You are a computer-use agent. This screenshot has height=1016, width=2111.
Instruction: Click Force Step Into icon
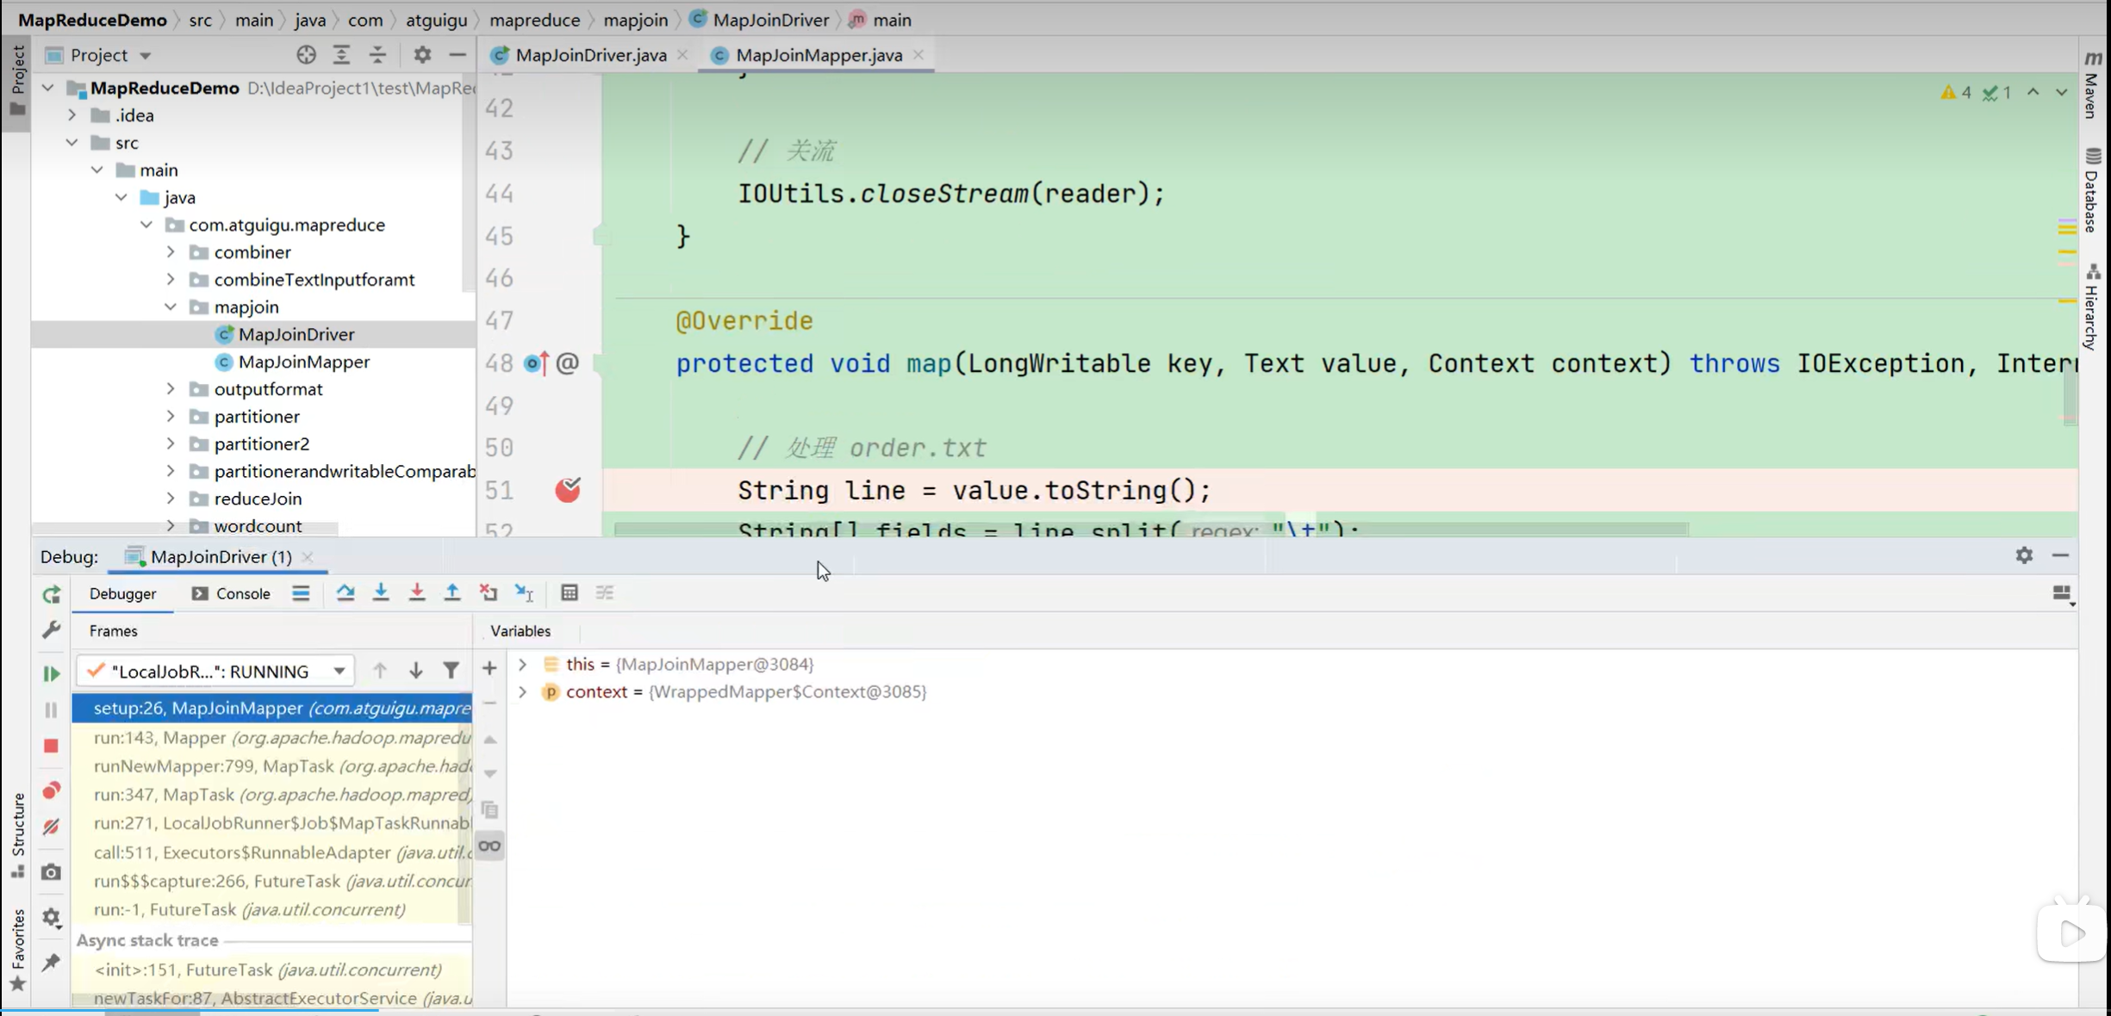pos(417,592)
